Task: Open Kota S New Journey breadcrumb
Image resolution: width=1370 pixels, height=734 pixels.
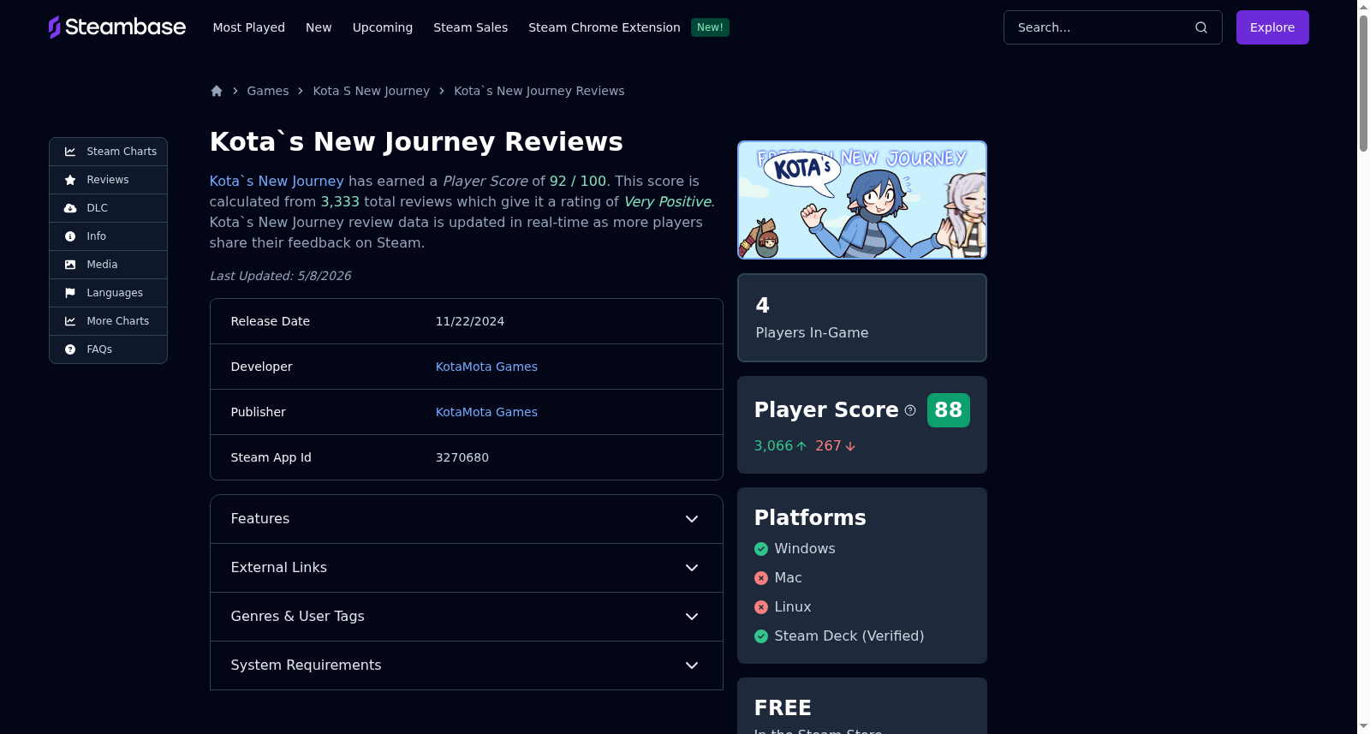Action: click(x=372, y=91)
